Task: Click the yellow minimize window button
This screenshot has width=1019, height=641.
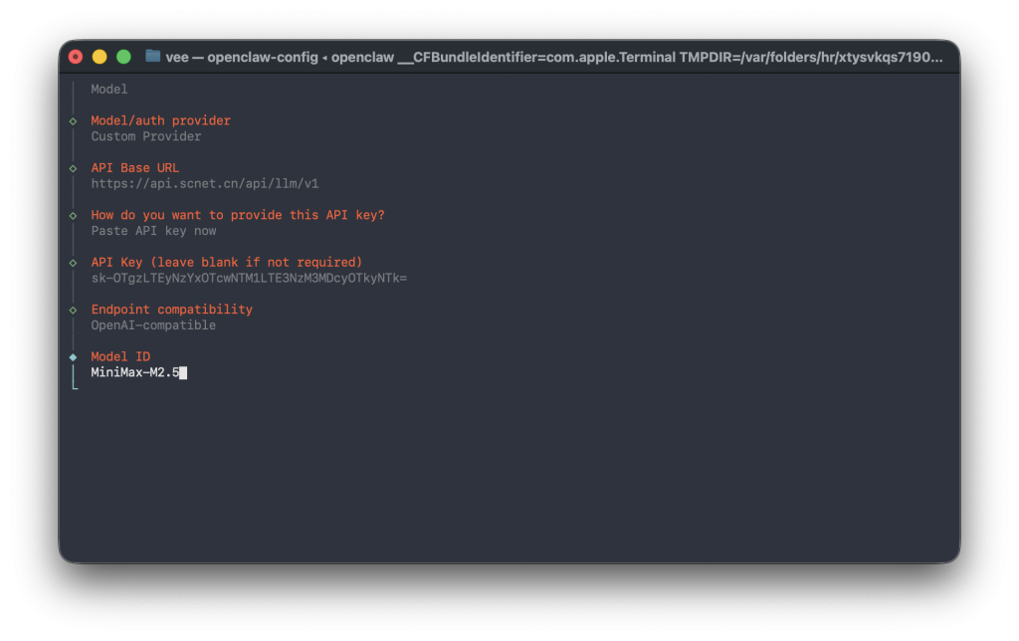Action: (100, 57)
